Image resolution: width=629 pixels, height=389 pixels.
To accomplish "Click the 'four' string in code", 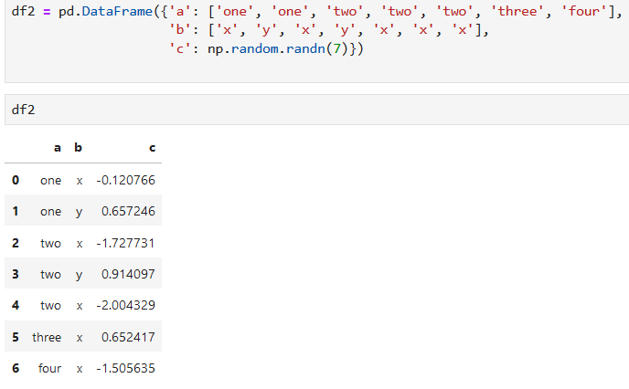I will coord(584,11).
